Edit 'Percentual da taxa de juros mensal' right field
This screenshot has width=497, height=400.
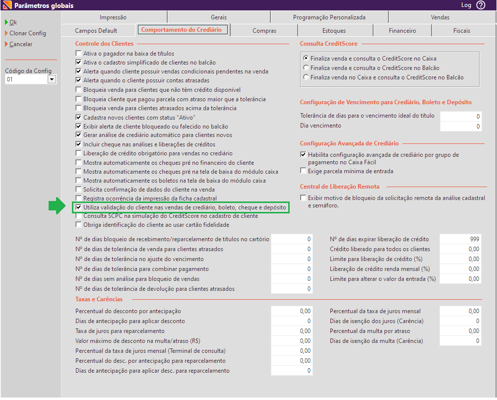(x=461, y=311)
